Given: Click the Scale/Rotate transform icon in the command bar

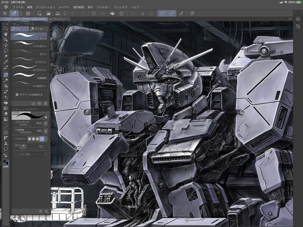Looking at the screenshot, I should coord(121,13).
